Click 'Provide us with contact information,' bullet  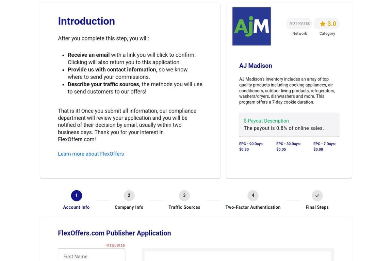113,70
